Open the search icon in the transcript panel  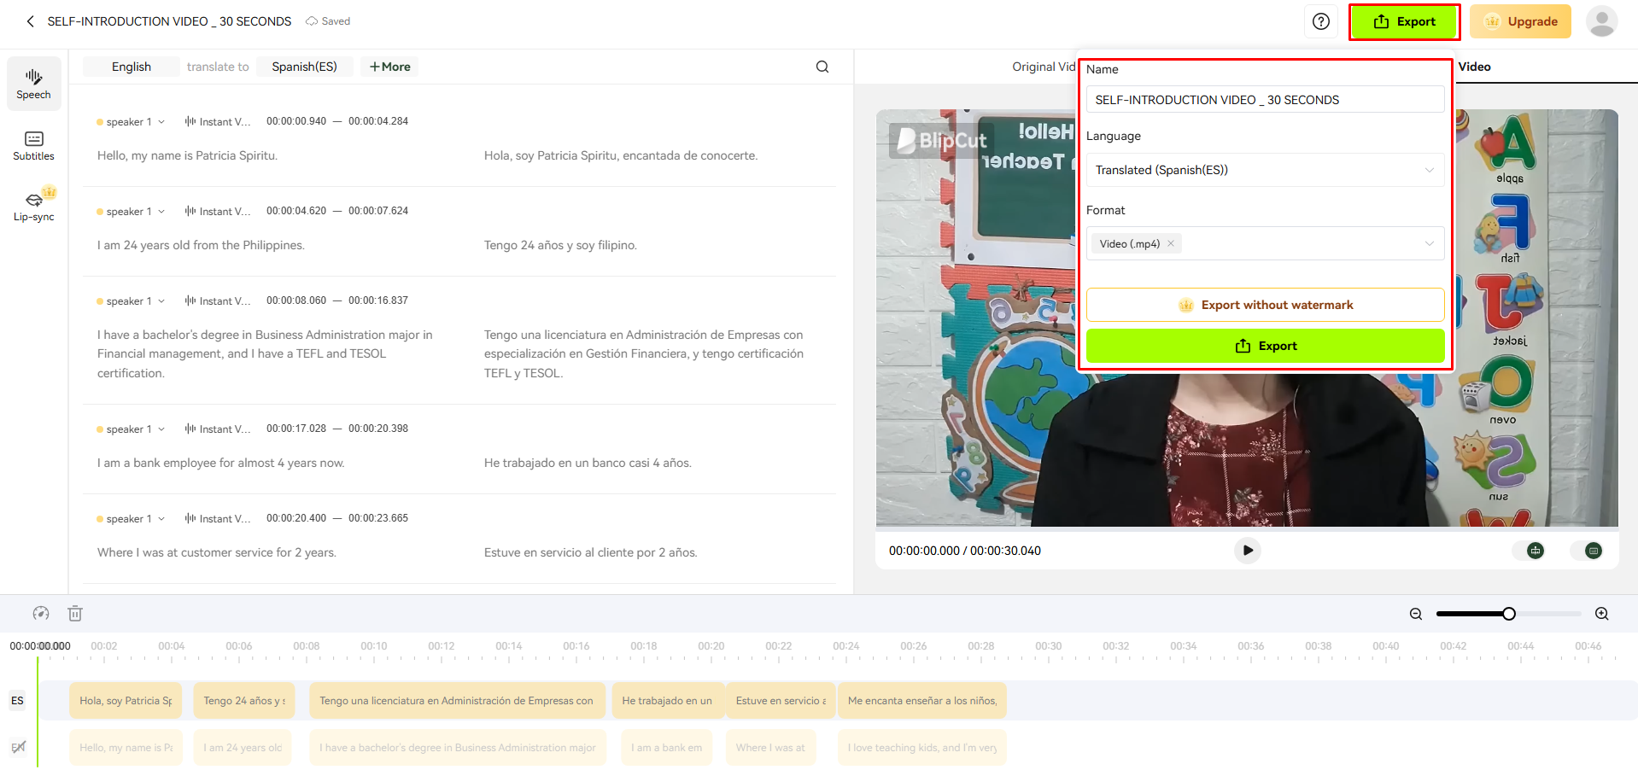pyautogui.click(x=822, y=66)
